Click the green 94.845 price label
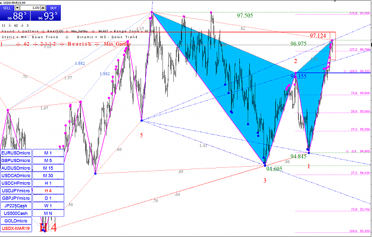This screenshot has height=237, width=372. coord(298,157)
